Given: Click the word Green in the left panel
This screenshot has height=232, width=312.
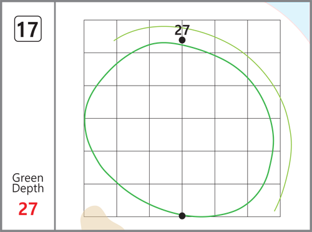Looking at the screenshot, I should (x=28, y=178).
